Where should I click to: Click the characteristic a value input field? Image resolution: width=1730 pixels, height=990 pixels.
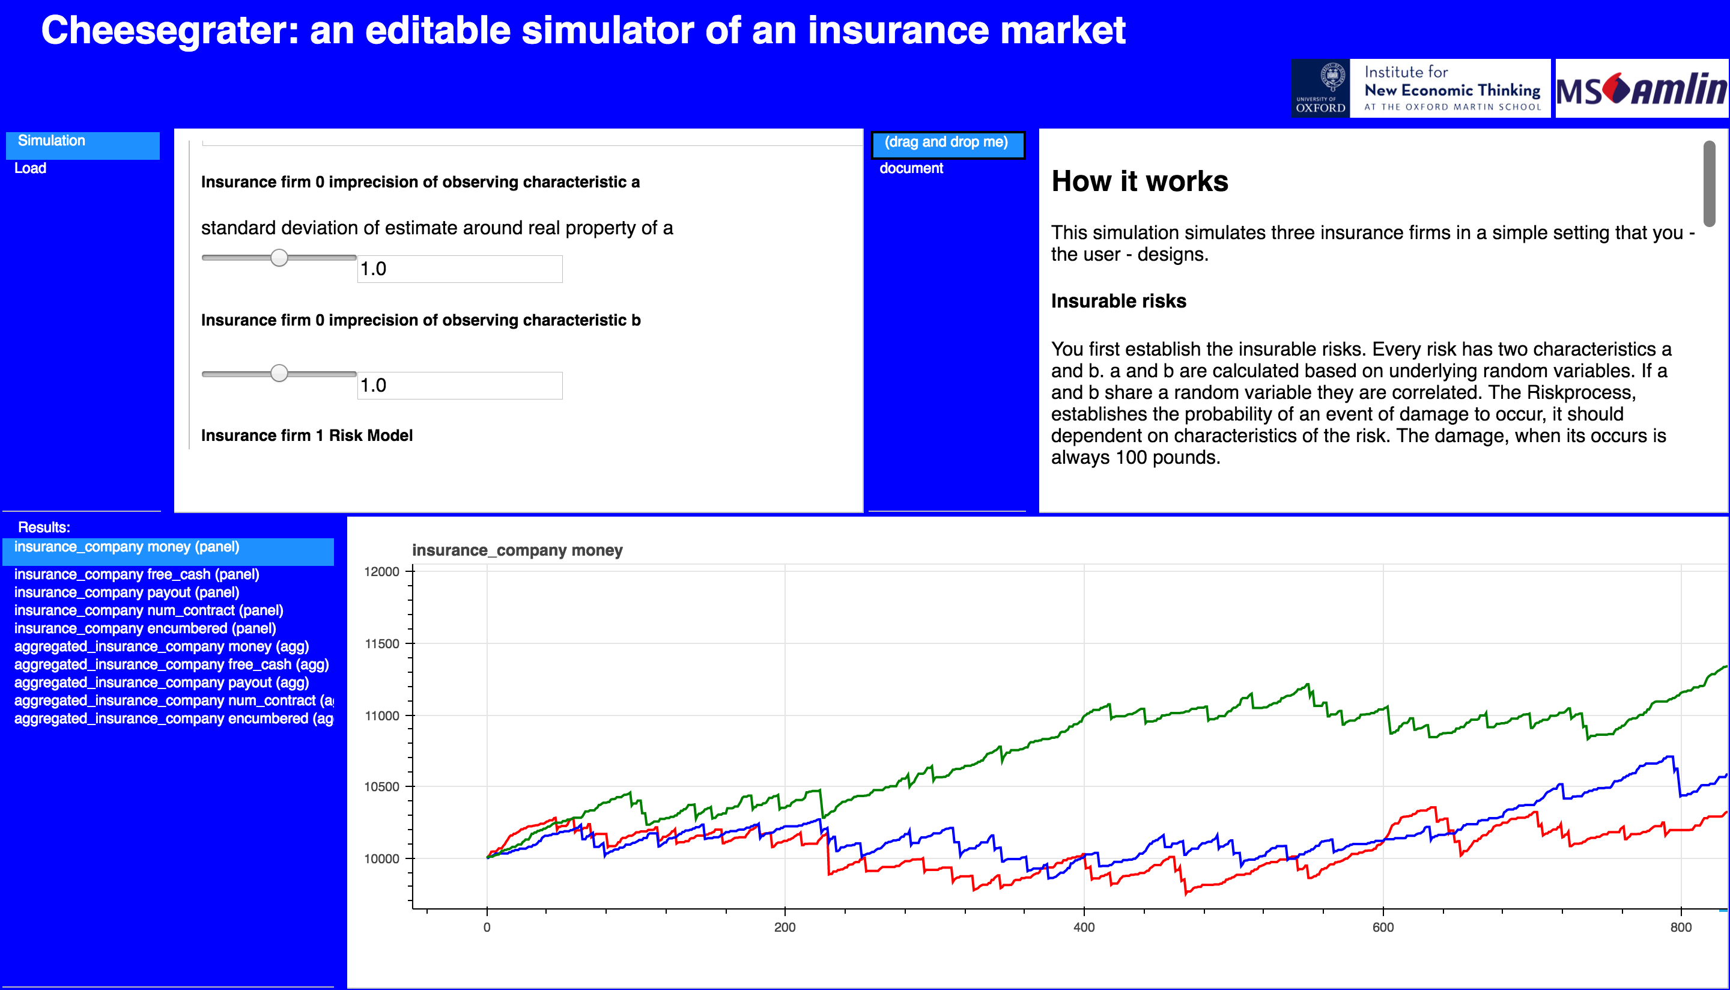coord(460,269)
